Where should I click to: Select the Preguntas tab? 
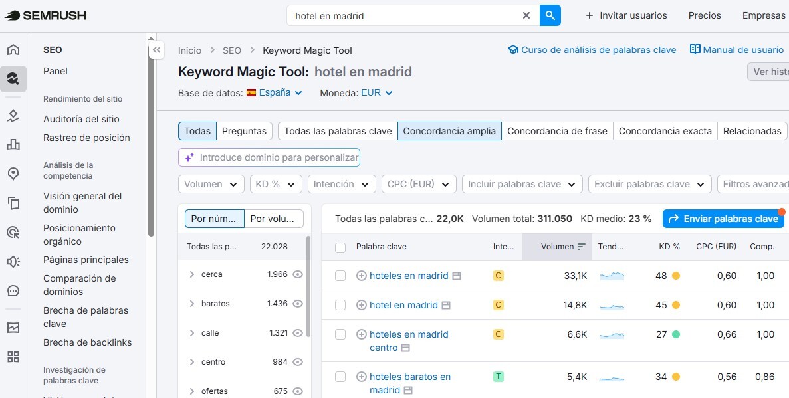click(x=245, y=131)
